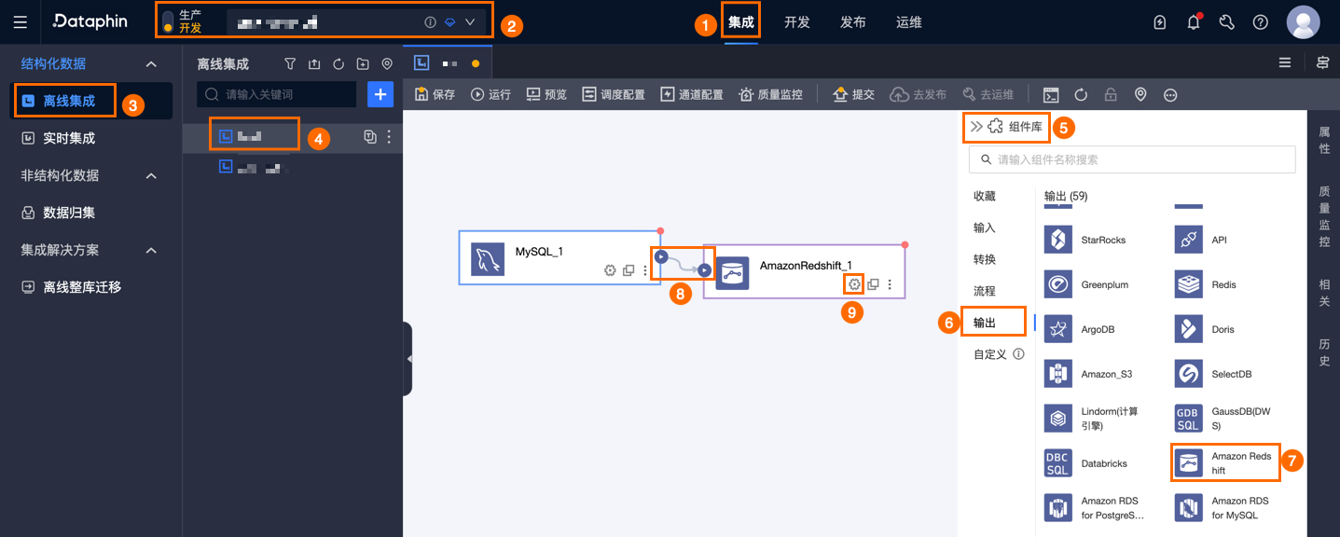Locate current task with pin icon in list panel
The image size is (1340, 537).
387,64
